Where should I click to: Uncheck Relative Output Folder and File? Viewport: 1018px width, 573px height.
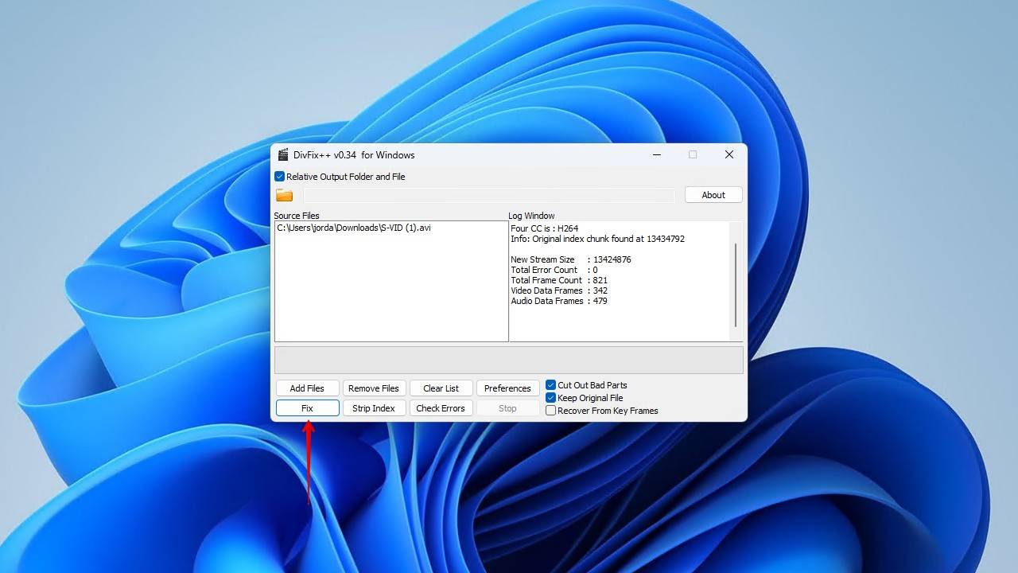(280, 177)
